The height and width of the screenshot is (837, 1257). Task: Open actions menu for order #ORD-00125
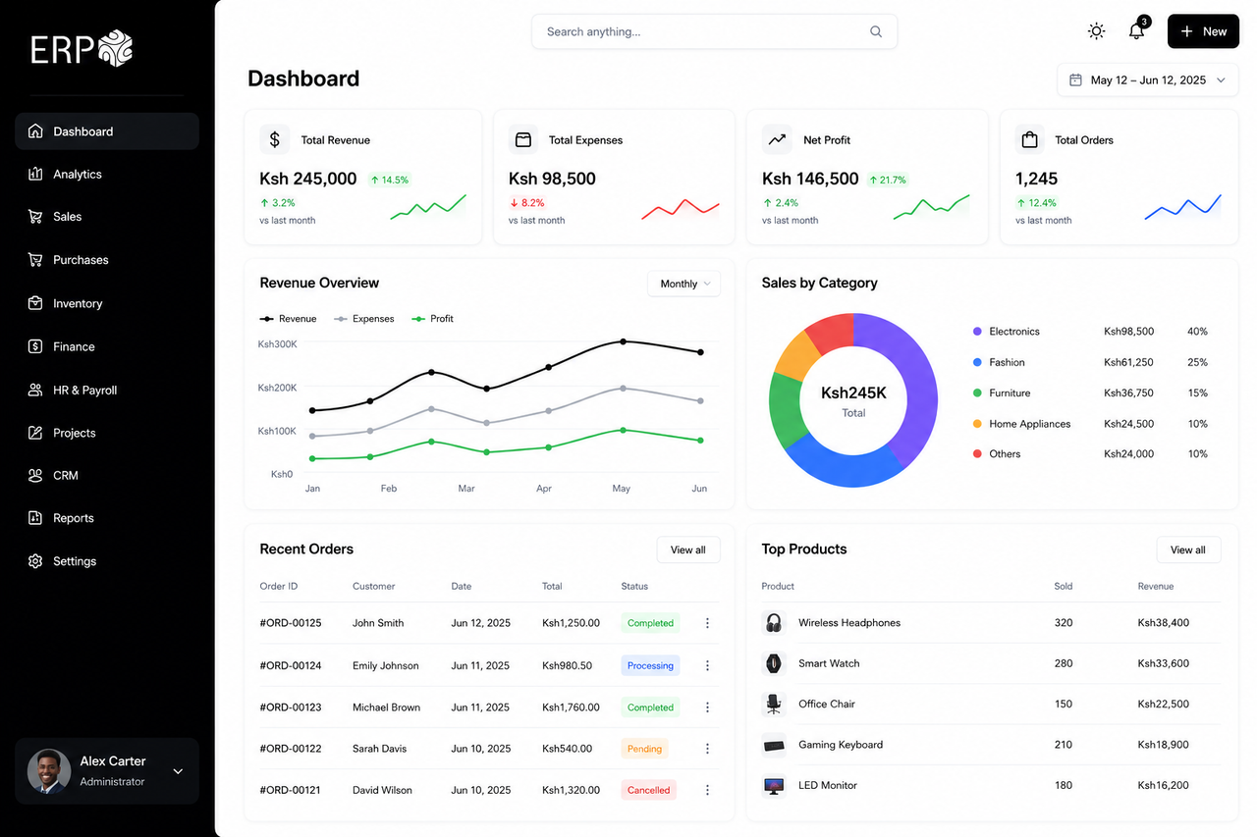click(x=707, y=623)
